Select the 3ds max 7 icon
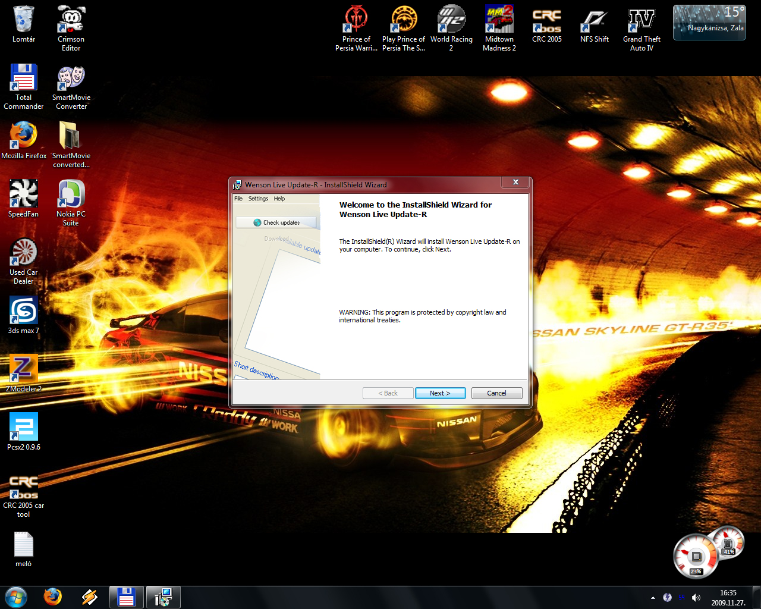This screenshot has height=609, width=761. tap(24, 315)
